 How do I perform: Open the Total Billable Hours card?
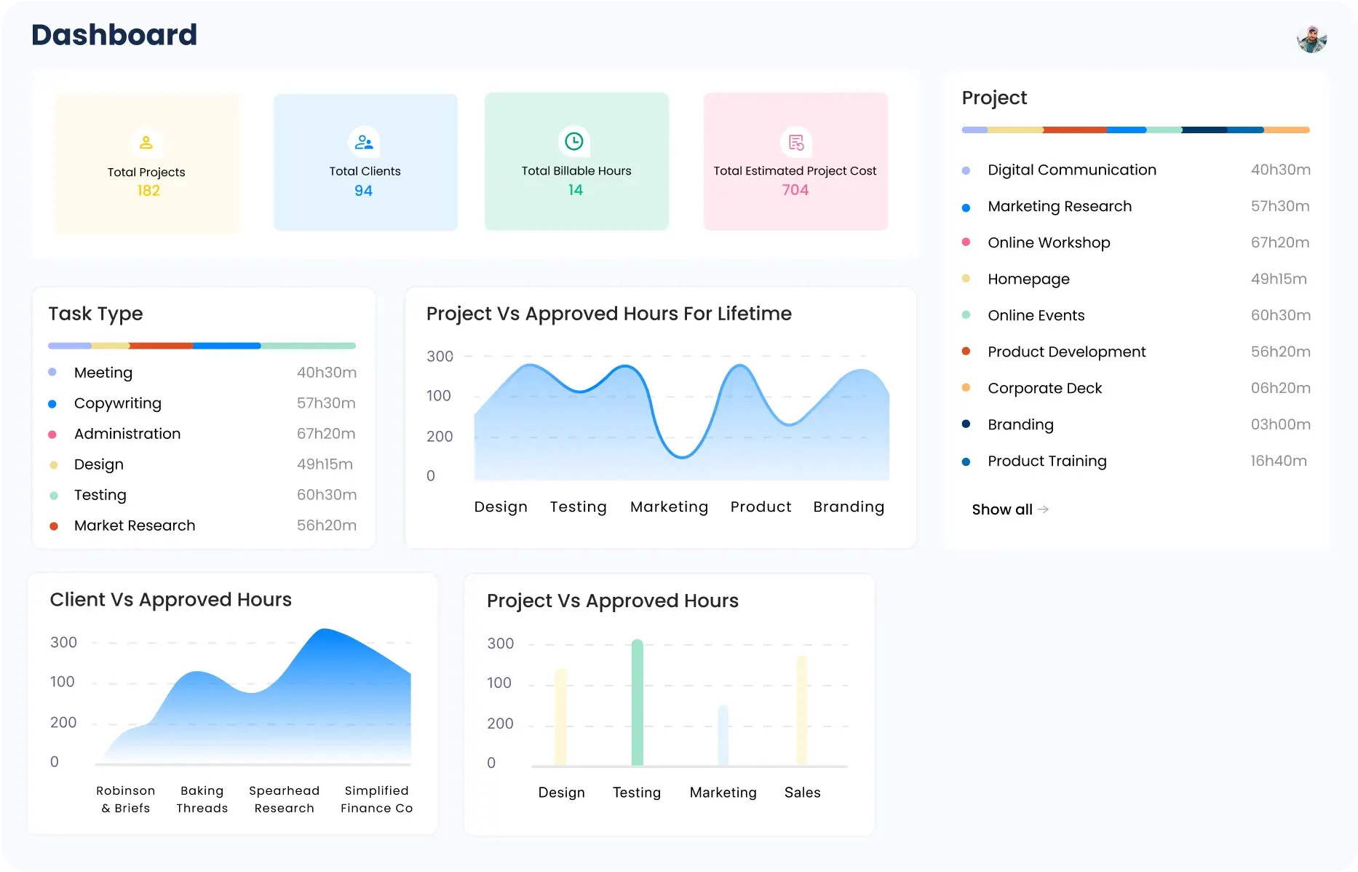click(x=576, y=162)
